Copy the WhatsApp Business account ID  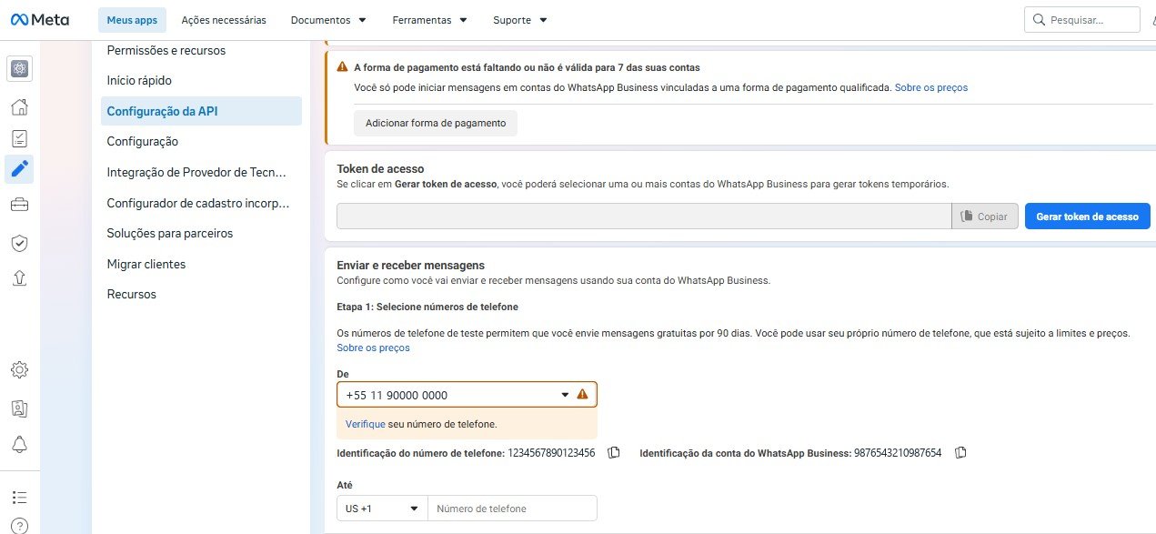960,452
